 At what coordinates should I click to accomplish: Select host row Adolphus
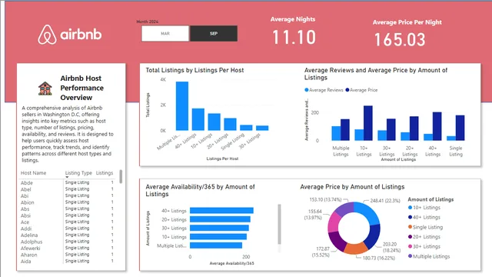tap(67, 242)
